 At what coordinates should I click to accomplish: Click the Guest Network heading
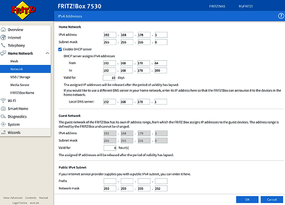pyautogui.click(x=70, y=116)
